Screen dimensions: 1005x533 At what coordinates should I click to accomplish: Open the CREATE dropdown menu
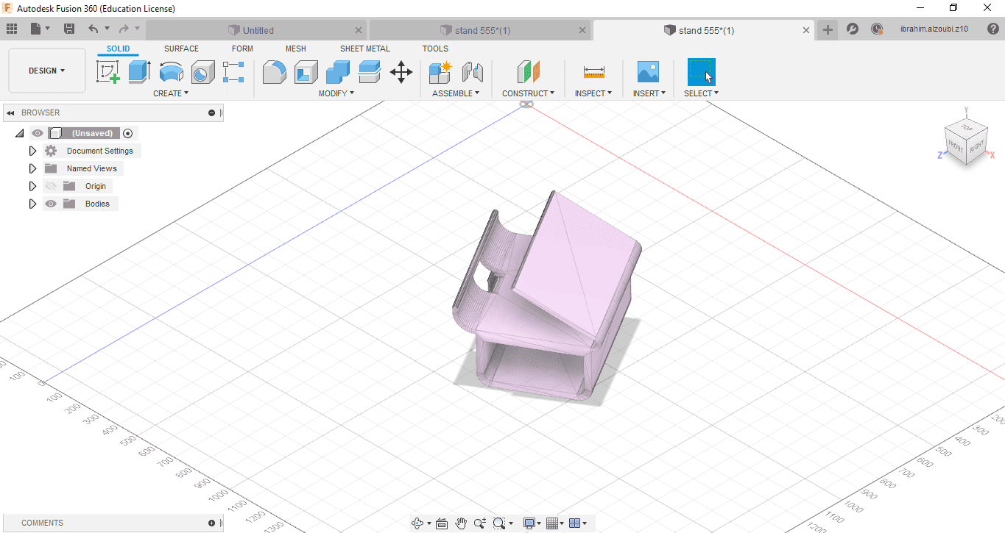pyautogui.click(x=171, y=93)
